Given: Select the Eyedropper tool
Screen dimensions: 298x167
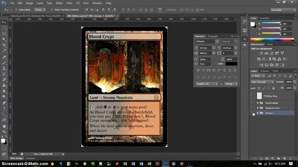Looking at the screenshot, I should click(4, 51).
